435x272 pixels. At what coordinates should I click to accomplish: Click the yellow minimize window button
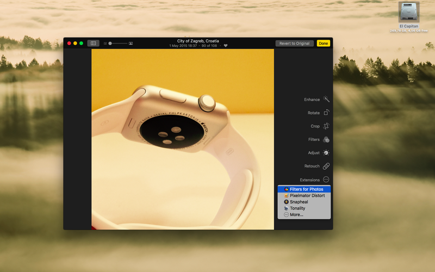click(x=75, y=44)
